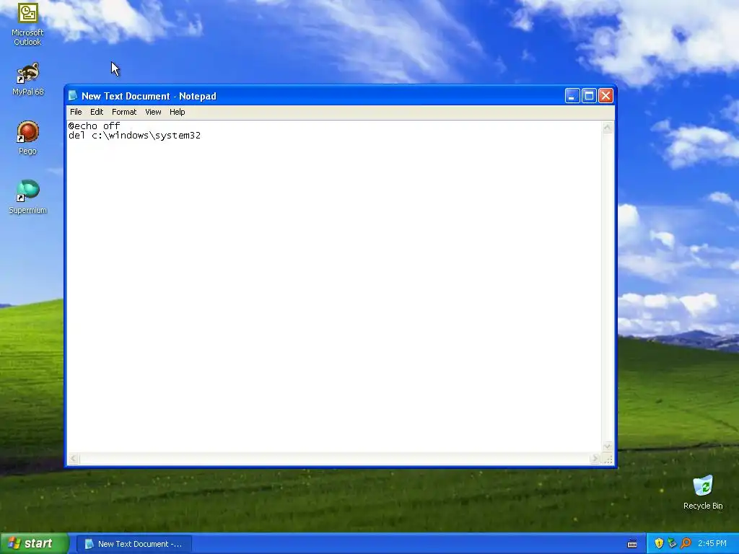Viewport: 739px width, 554px height.
Task: Click the Notepad window title text
Action: 149,96
